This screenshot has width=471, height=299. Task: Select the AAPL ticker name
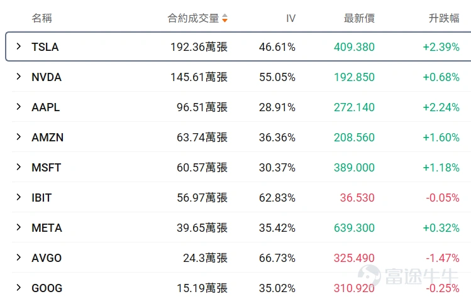46,107
